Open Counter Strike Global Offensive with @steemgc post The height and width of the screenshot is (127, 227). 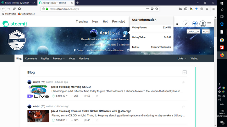click(91, 111)
